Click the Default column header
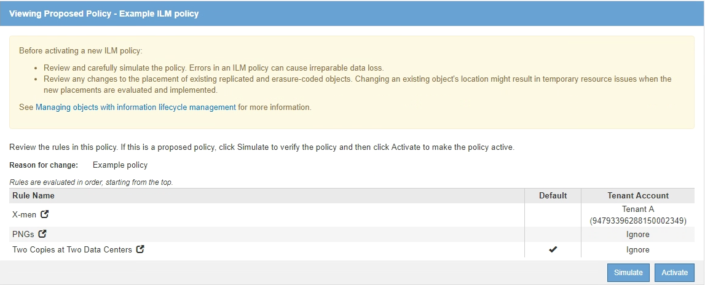705x285 pixels. click(x=553, y=195)
